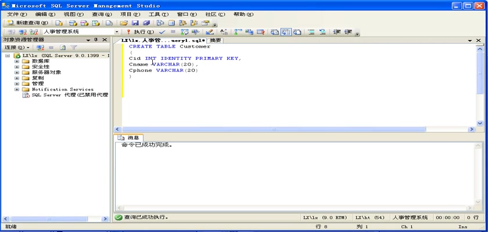Display the estimated execution plan icon
This screenshot has height=232, width=488.
click(x=185, y=32)
